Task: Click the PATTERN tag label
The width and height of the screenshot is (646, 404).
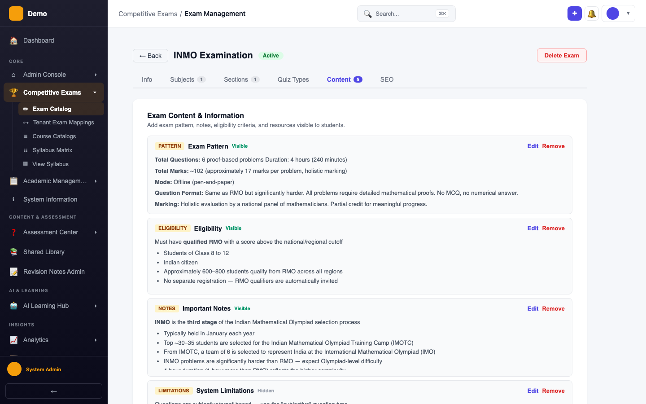Action: (170, 146)
